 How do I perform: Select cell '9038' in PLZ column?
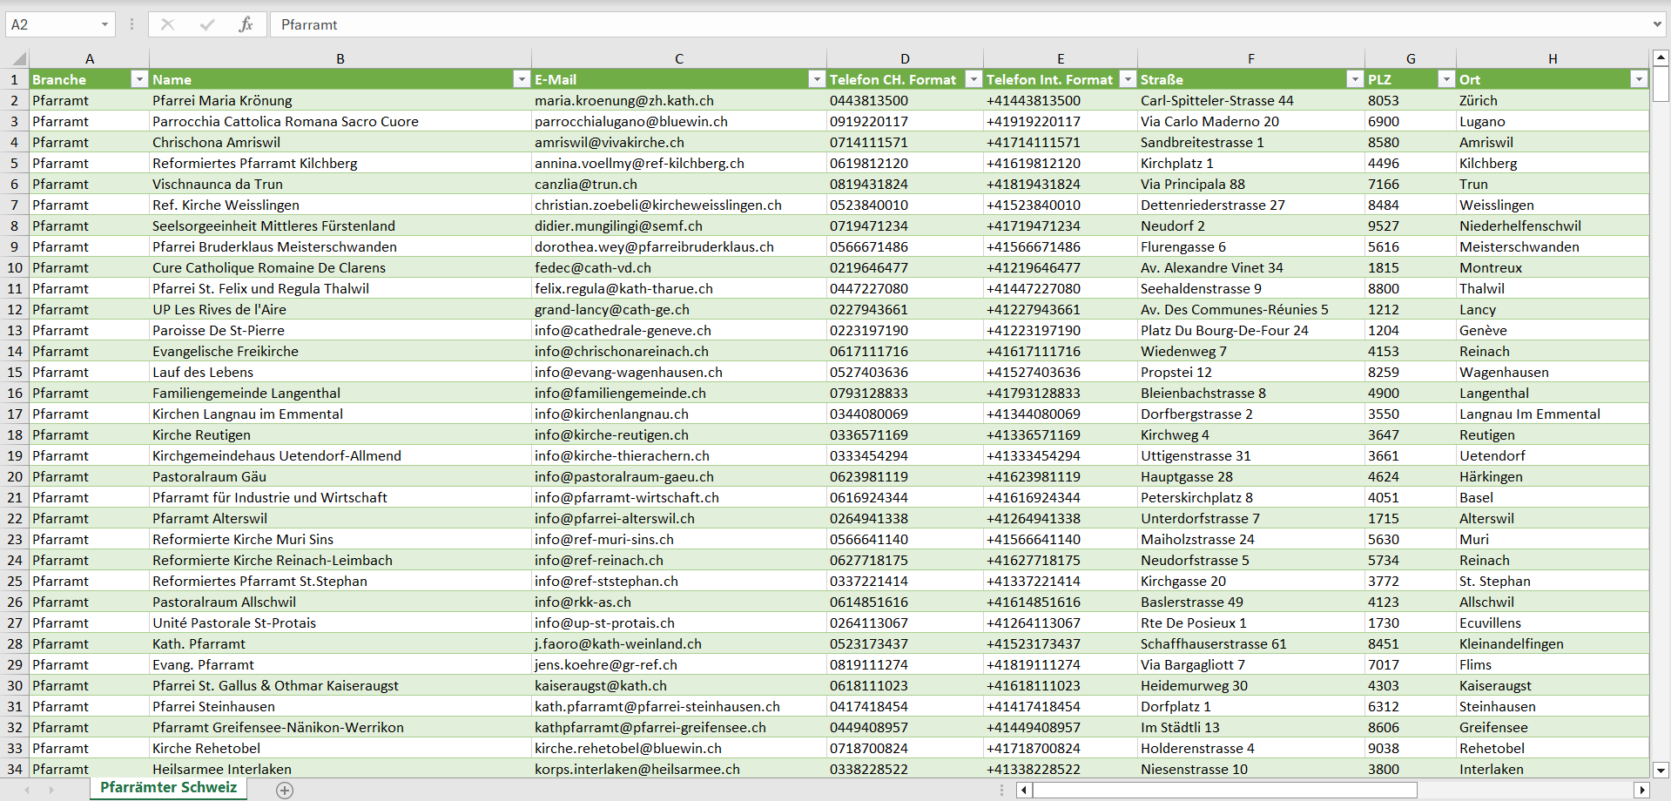1411,748
